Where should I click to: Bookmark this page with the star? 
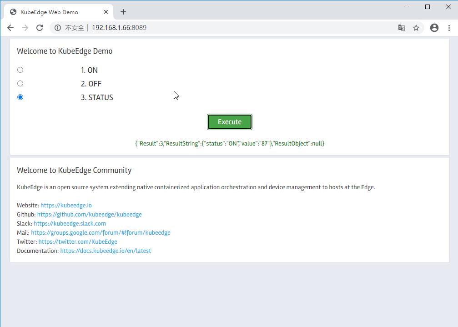(x=416, y=28)
